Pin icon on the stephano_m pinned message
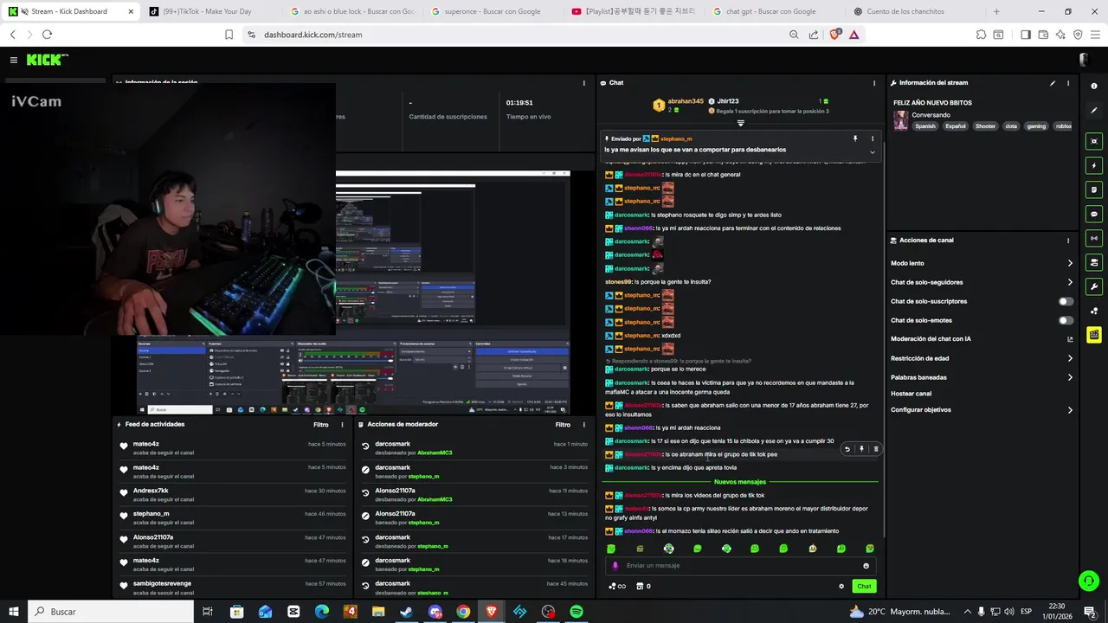1108x623 pixels. coord(855,138)
